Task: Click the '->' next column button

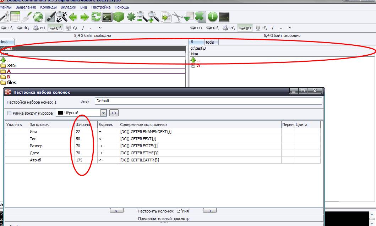Action: (209, 211)
